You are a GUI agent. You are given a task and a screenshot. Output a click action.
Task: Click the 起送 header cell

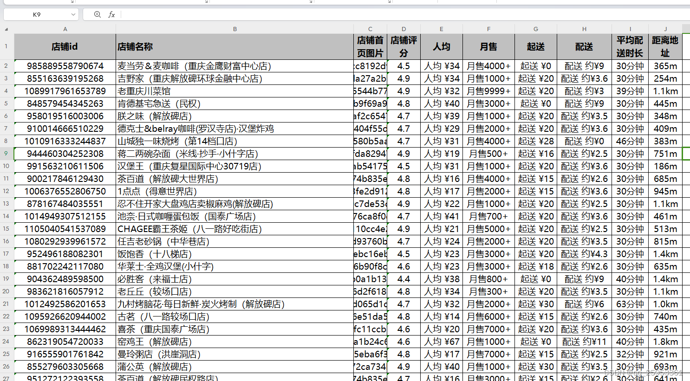click(x=536, y=46)
